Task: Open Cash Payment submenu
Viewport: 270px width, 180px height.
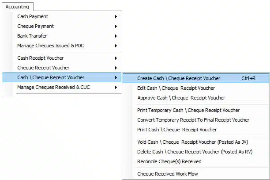Action: tap(62, 16)
